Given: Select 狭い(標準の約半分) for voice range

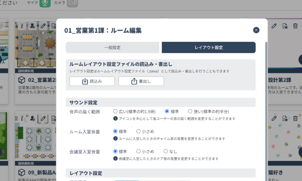Looking at the screenshot, I should pyautogui.click(x=190, y=112).
